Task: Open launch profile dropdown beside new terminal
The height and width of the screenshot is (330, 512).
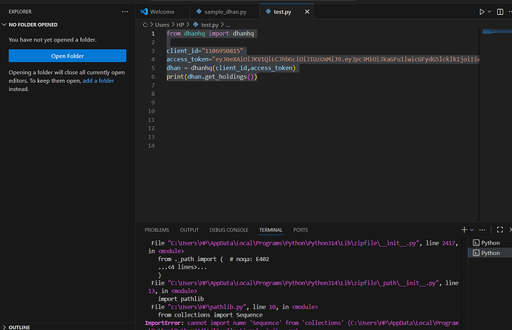Action: click(x=473, y=230)
